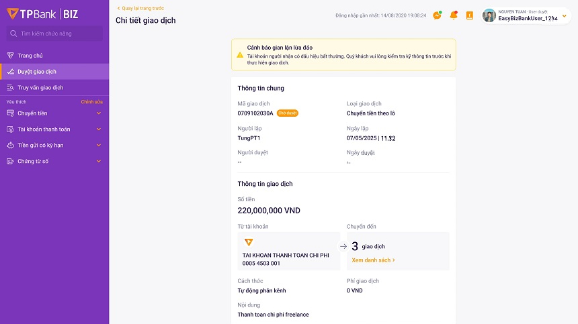Screen dimensions: 578x324
Task: Click the Chỉnh sửa favorites link
Action: 92,102
